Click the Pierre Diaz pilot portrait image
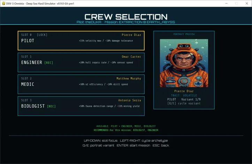 click(x=184, y=63)
